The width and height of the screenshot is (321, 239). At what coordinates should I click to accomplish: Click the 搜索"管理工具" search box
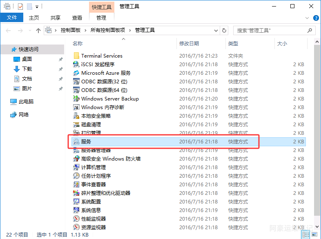(x=270, y=30)
